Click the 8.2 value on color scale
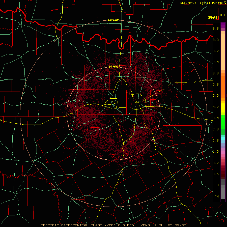227x227 pixels. point(216,51)
